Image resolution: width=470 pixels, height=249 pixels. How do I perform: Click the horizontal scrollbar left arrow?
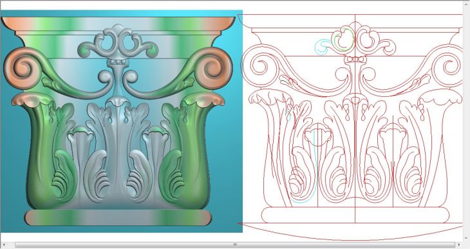(5, 245)
